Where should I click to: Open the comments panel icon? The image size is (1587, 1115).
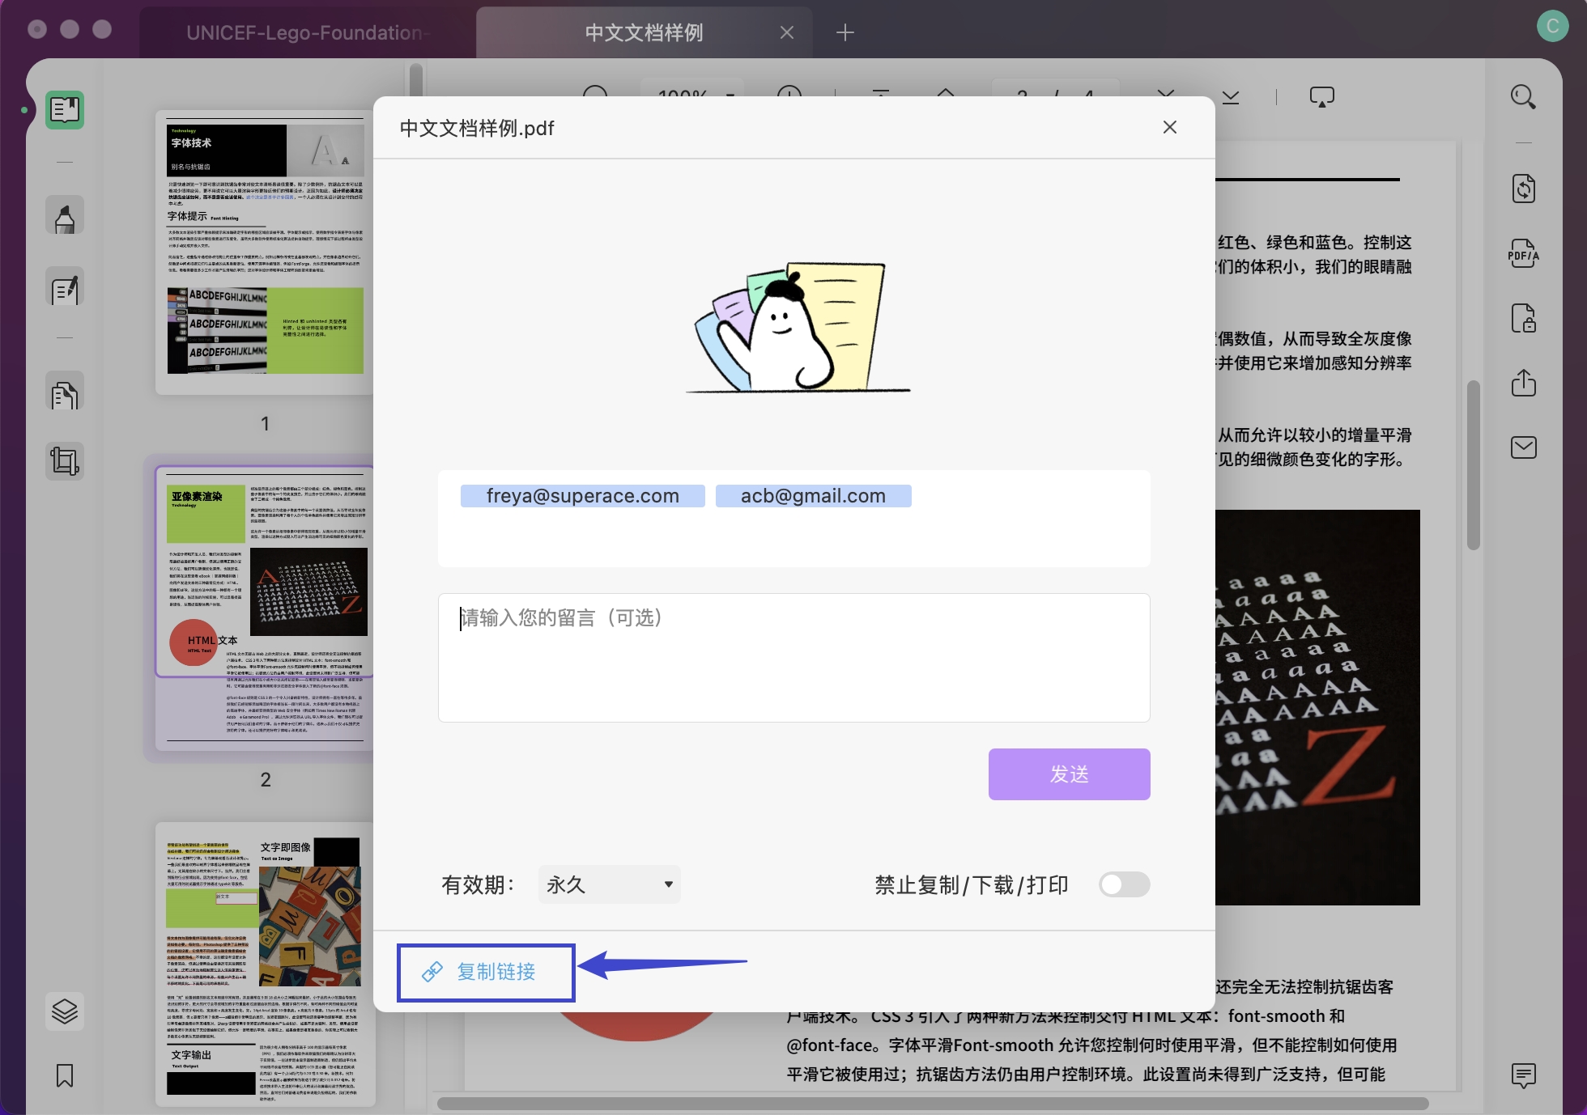1523,1075
